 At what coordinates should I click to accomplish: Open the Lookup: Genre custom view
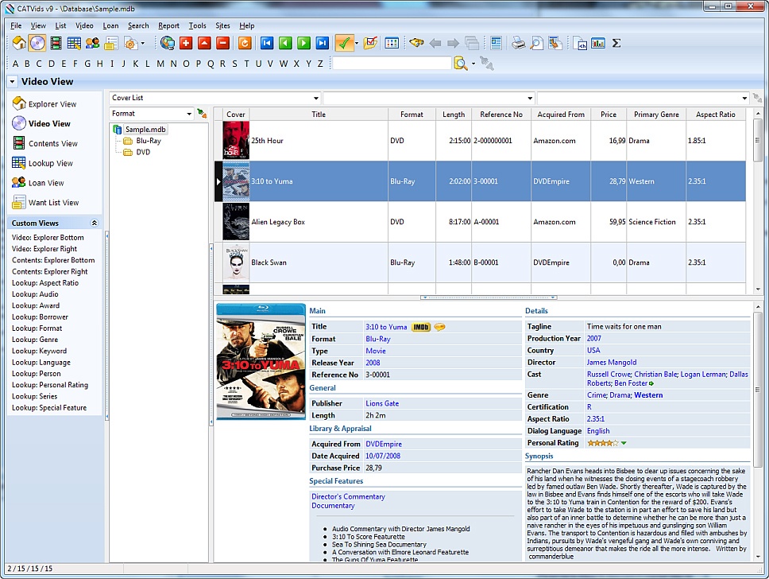point(35,340)
